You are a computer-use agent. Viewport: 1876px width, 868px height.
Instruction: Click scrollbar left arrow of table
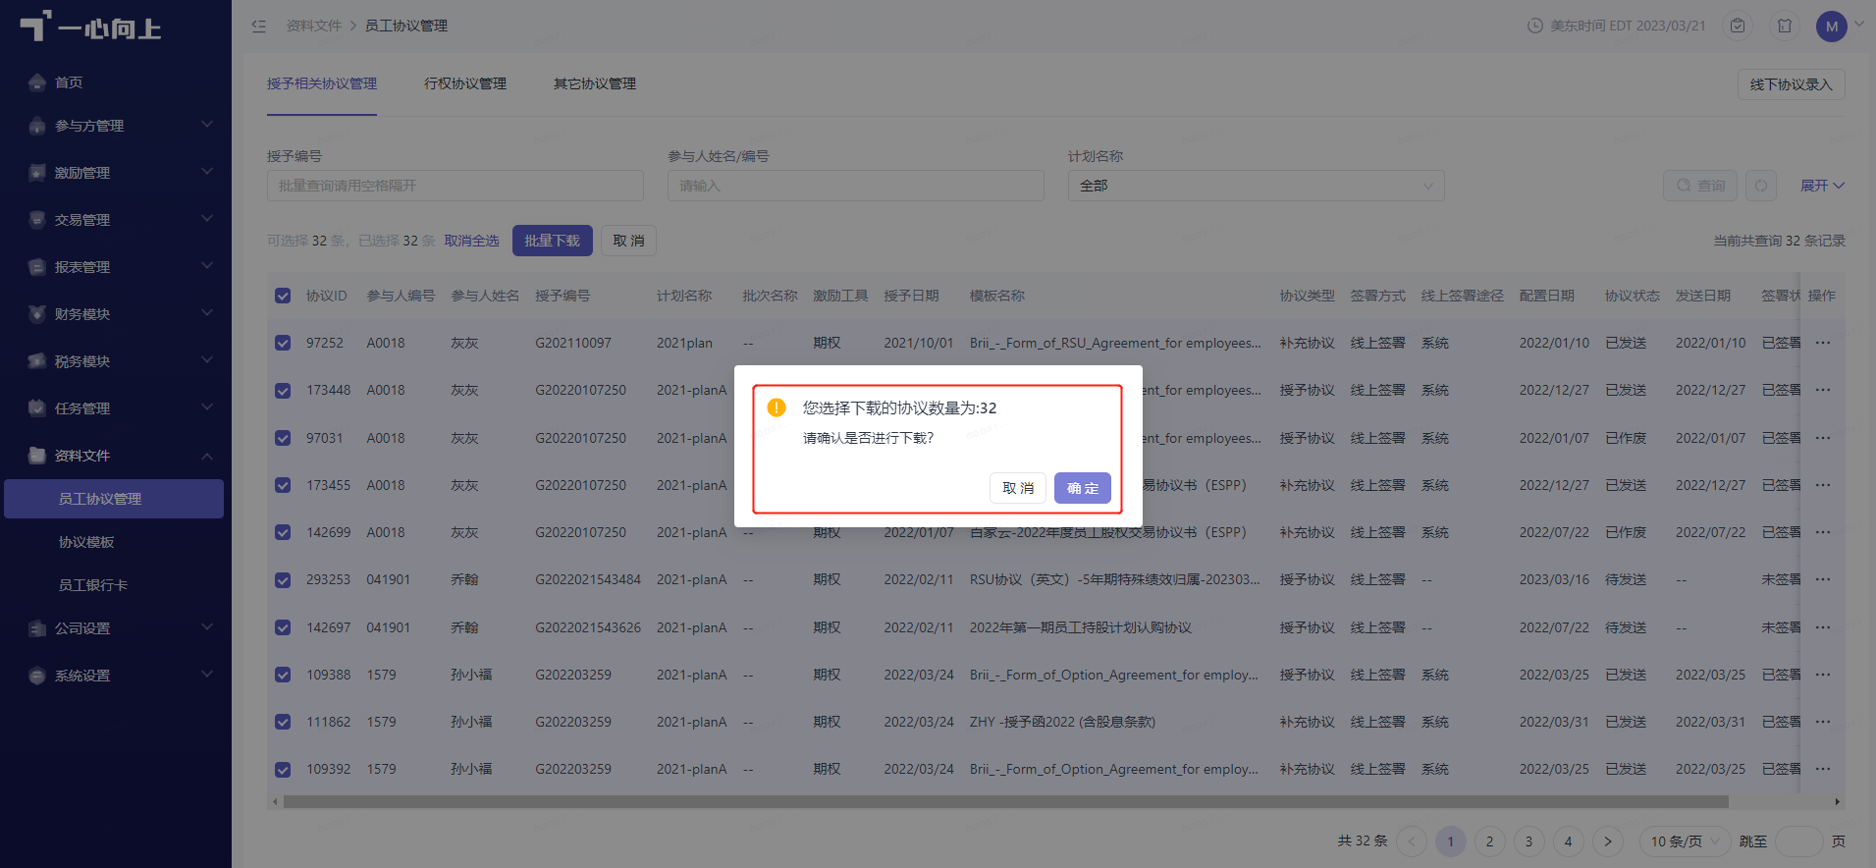point(275,802)
